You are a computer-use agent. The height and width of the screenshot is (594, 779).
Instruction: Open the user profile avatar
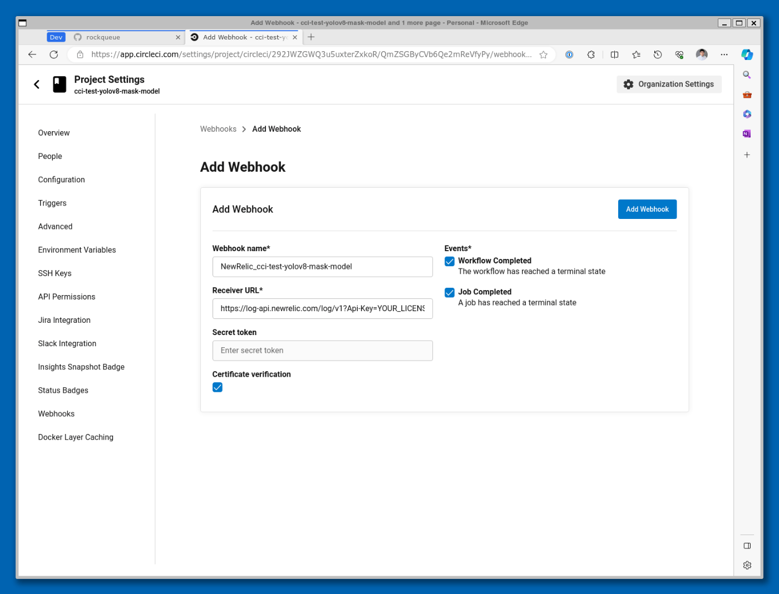[x=702, y=54]
